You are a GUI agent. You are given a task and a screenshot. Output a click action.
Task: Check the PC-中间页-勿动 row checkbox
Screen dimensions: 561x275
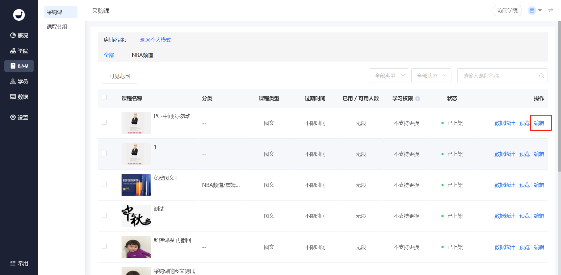point(104,122)
